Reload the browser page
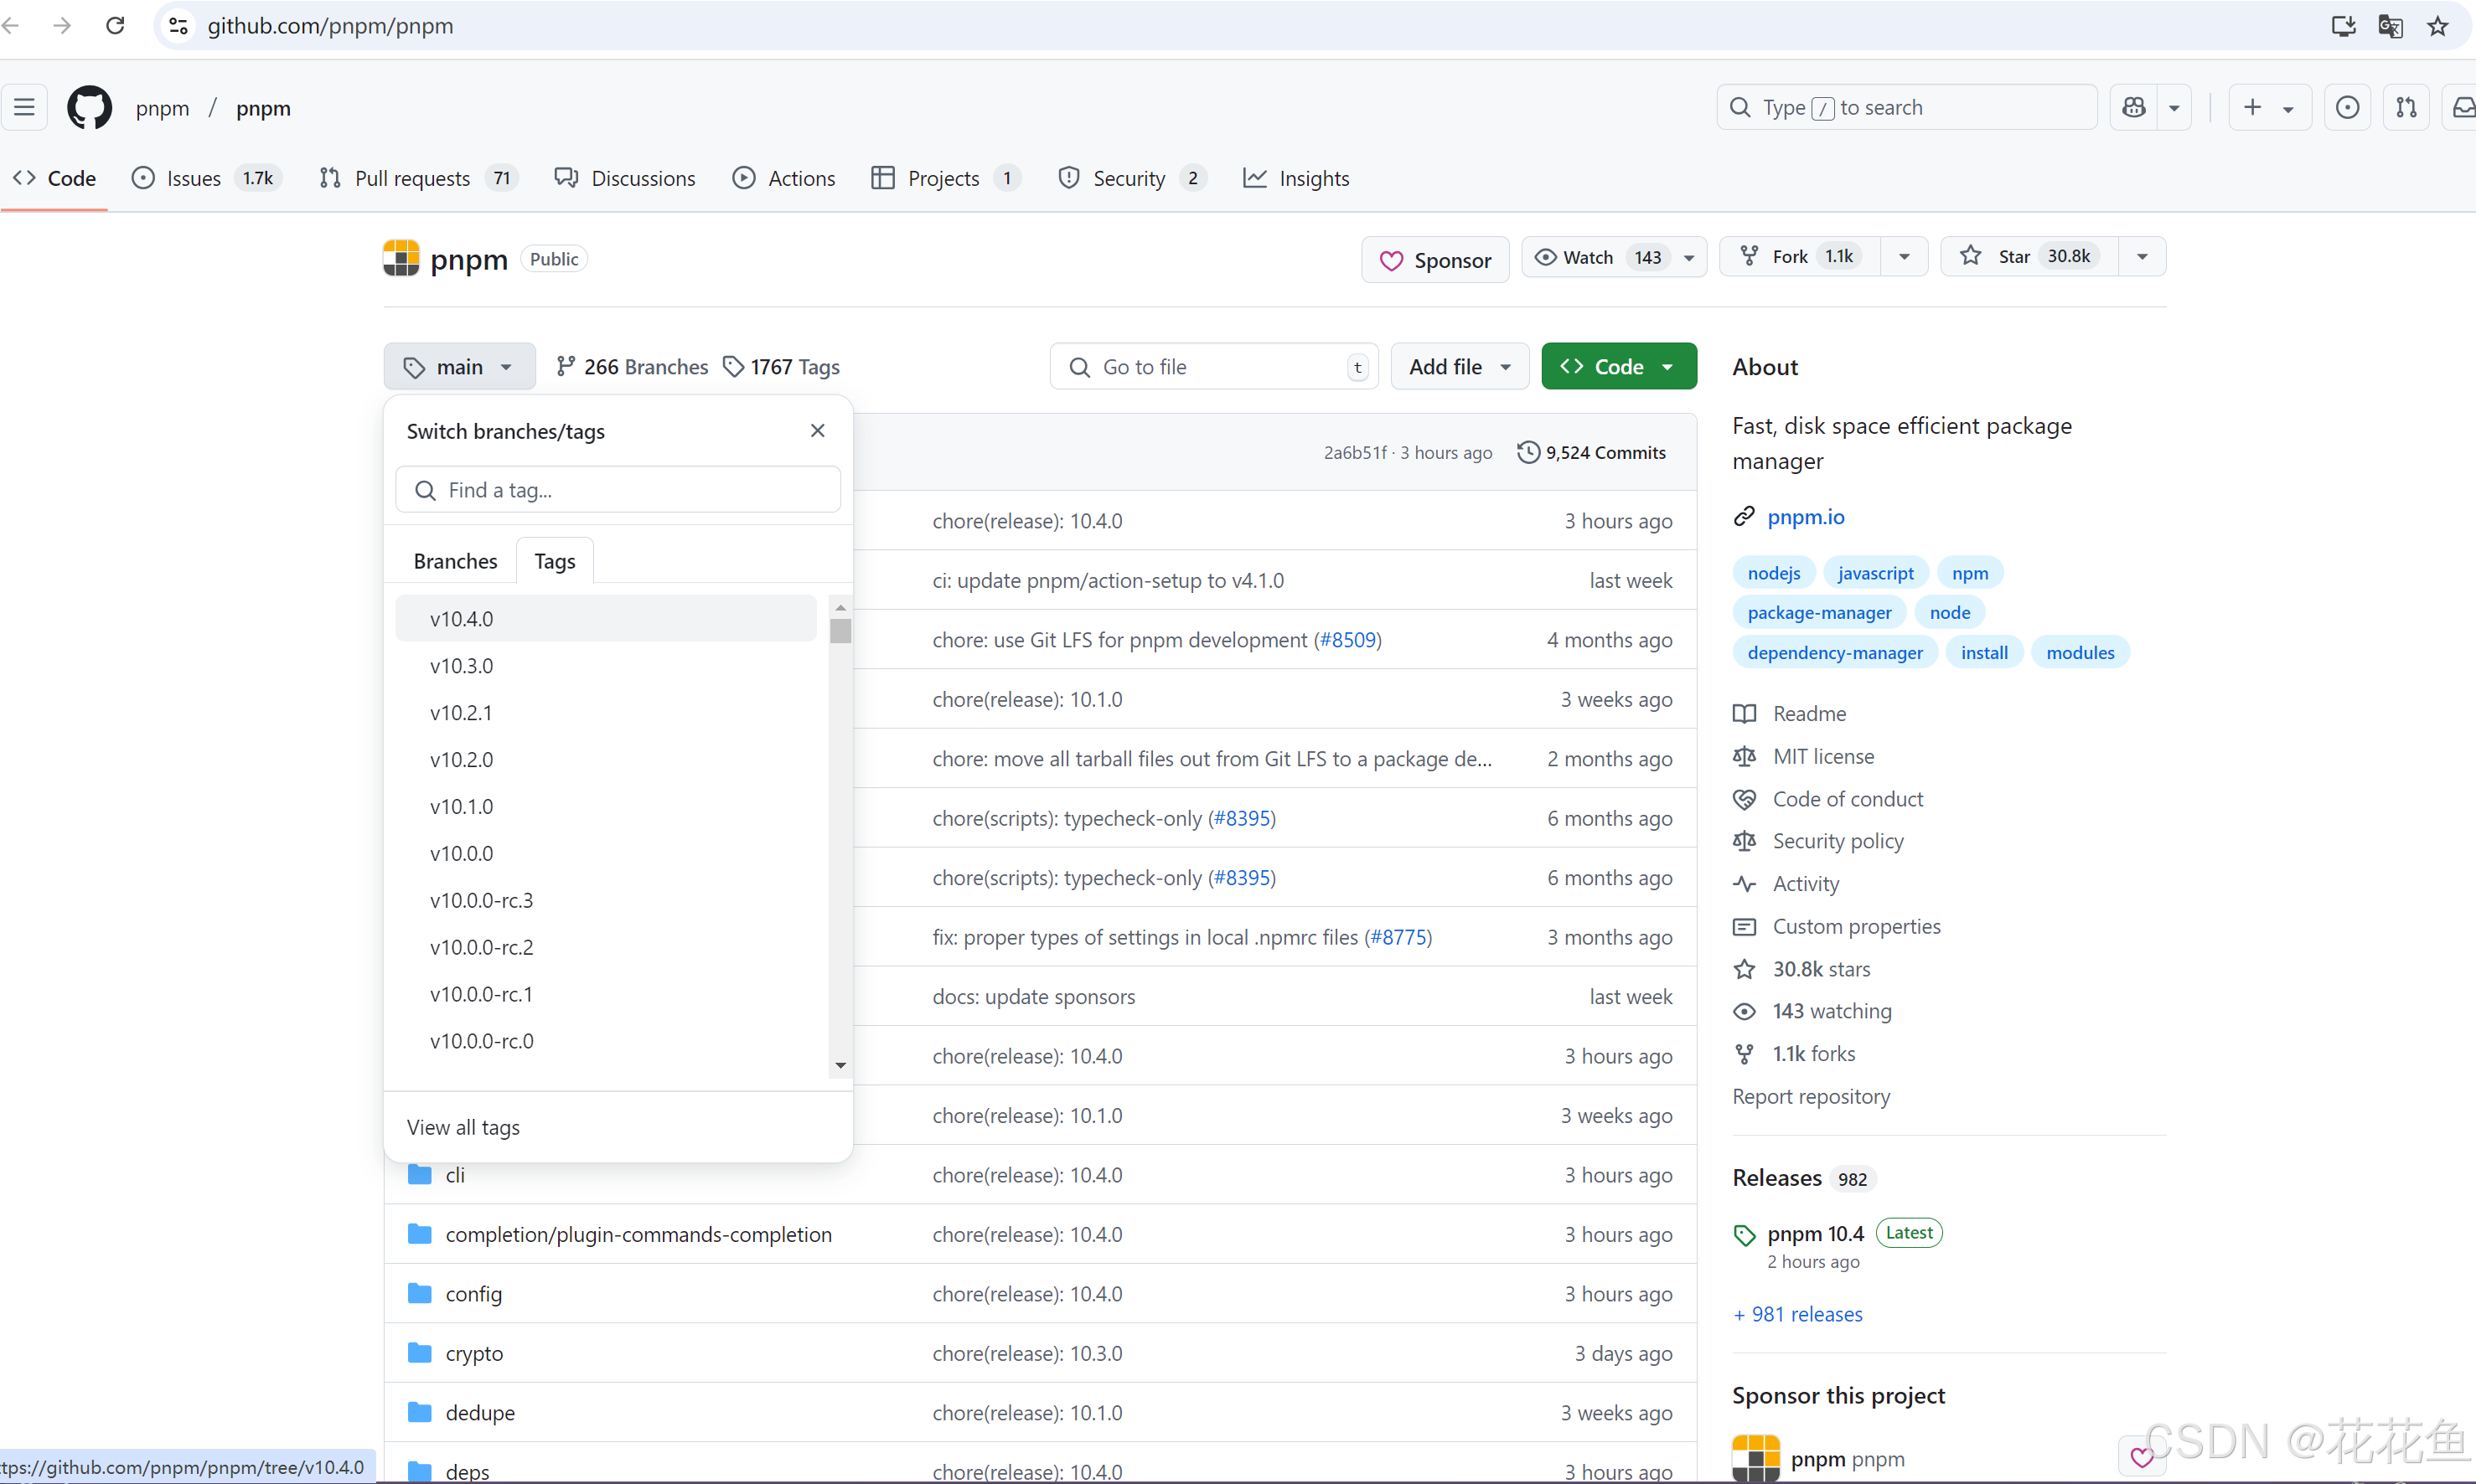2476x1484 pixels. (115, 25)
